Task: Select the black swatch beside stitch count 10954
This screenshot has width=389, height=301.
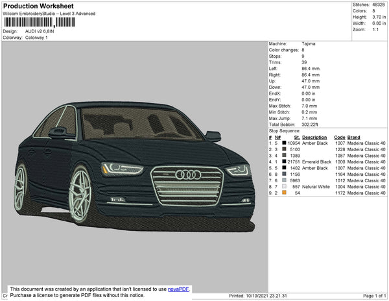Action: [284, 143]
